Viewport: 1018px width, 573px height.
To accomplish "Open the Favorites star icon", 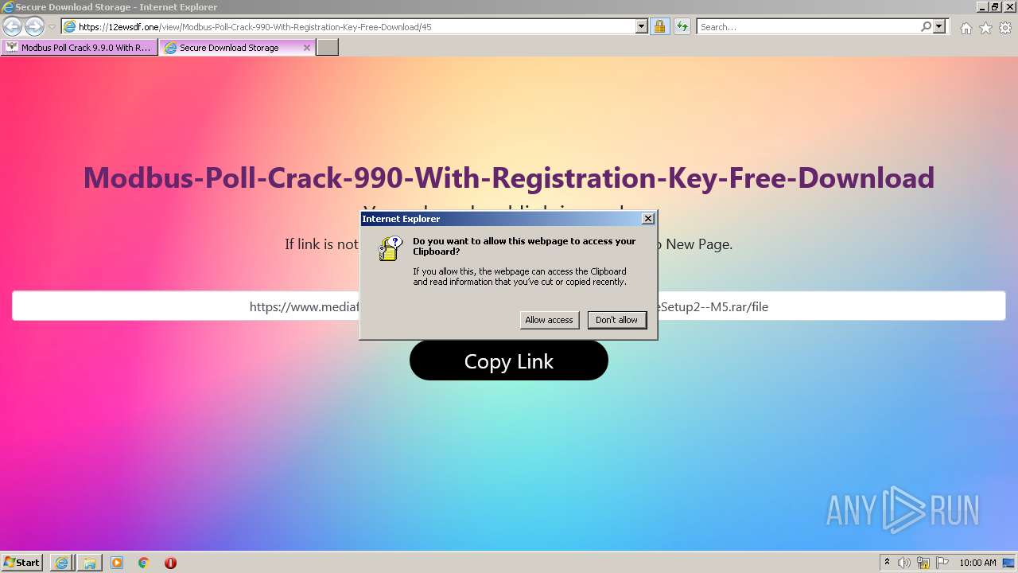I will click(x=985, y=28).
